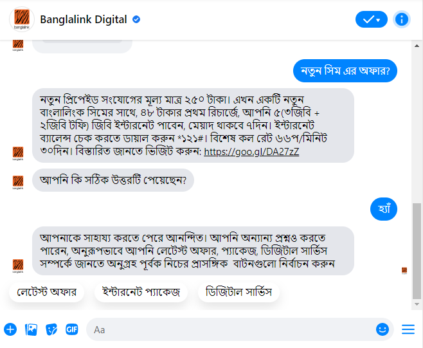The image size is (423, 348).
Task: Click the verified badge next to Banglalink Digital
Action: (136, 19)
